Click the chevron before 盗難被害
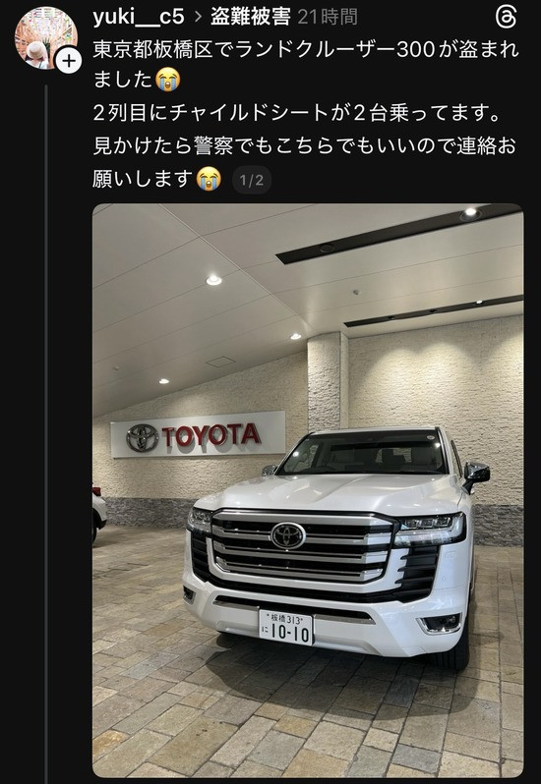Screen dimensions: 541x784 coord(198,18)
